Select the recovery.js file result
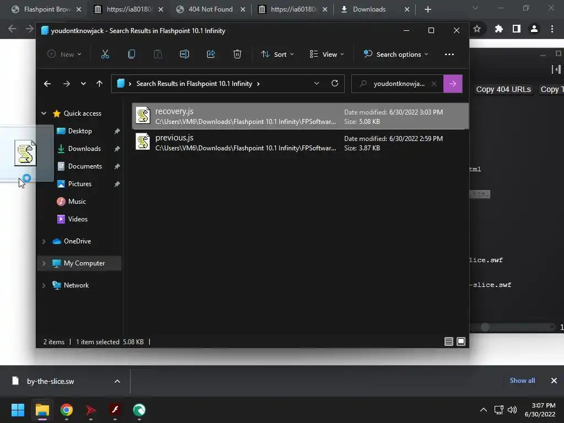 tap(300, 116)
